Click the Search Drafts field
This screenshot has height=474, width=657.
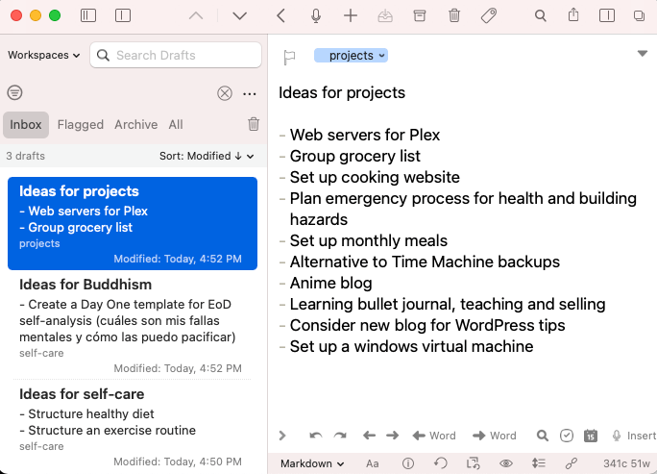(176, 55)
